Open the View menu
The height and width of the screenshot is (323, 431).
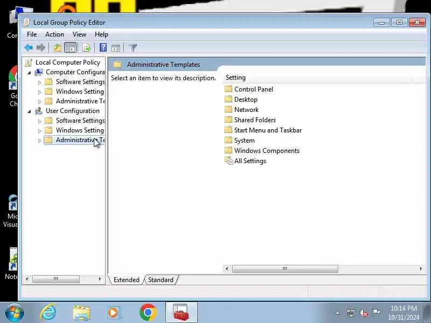click(79, 34)
